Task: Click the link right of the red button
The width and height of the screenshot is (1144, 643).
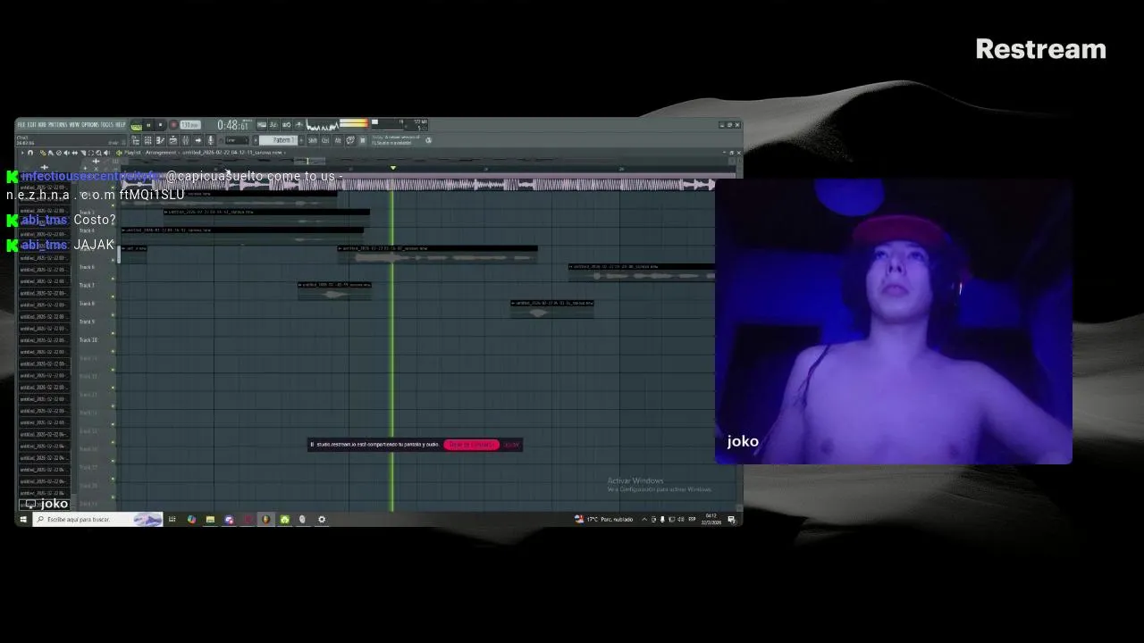Action: click(511, 444)
